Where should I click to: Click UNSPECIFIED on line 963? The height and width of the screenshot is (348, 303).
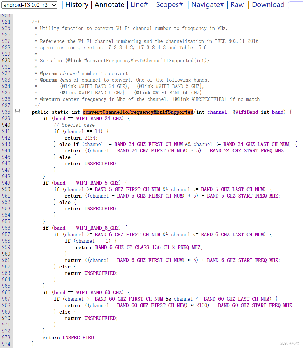(100, 273)
